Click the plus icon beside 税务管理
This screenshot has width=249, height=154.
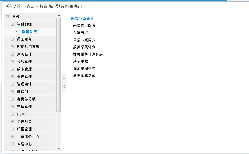coord(12,62)
